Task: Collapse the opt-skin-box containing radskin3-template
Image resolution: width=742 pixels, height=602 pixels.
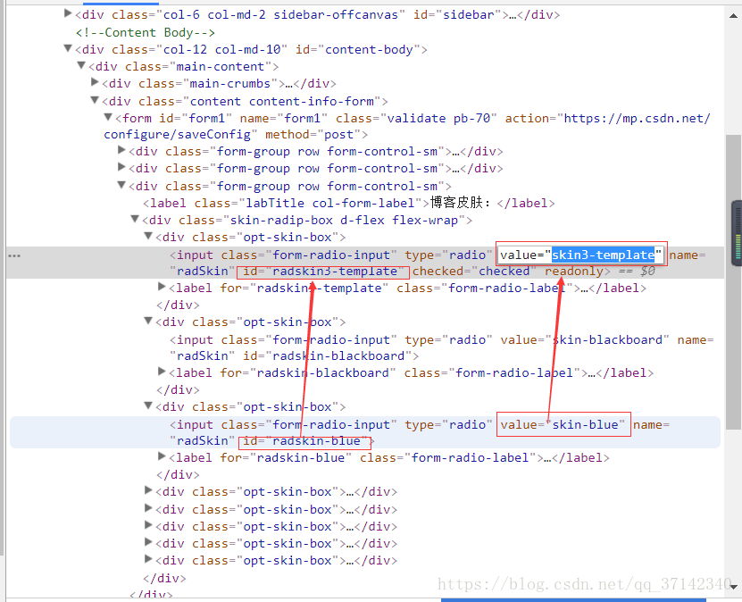Action: coord(148,236)
